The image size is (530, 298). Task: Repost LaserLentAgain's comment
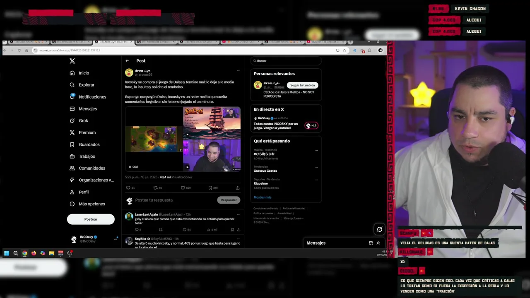tap(161, 230)
